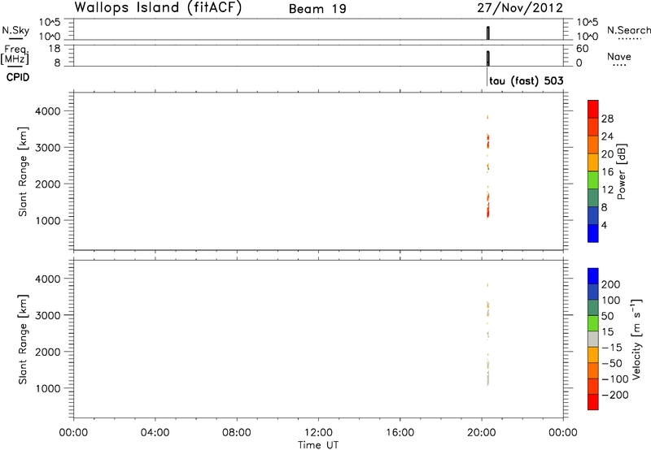Image resolution: width=651 pixels, height=450 pixels.
Task: Click the bright blue top Velocity swatch
Action: (593, 276)
